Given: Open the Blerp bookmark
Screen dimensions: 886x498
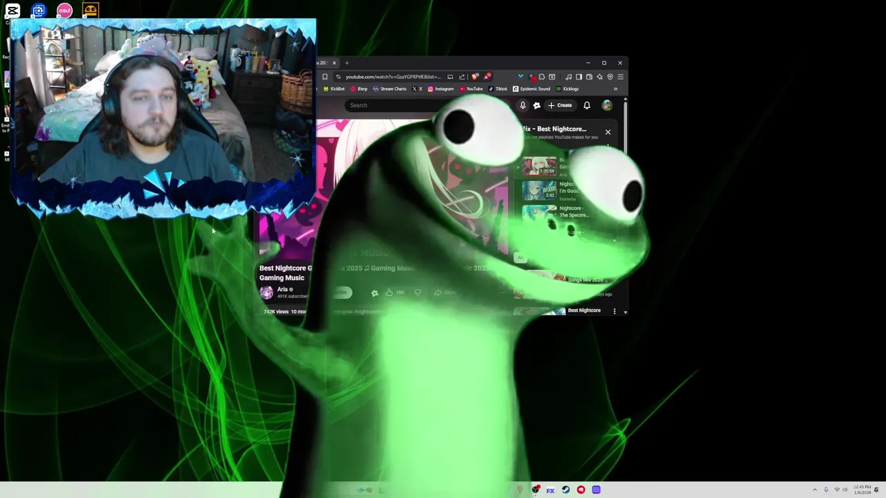Looking at the screenshot, I should click(x=359, y=89).
